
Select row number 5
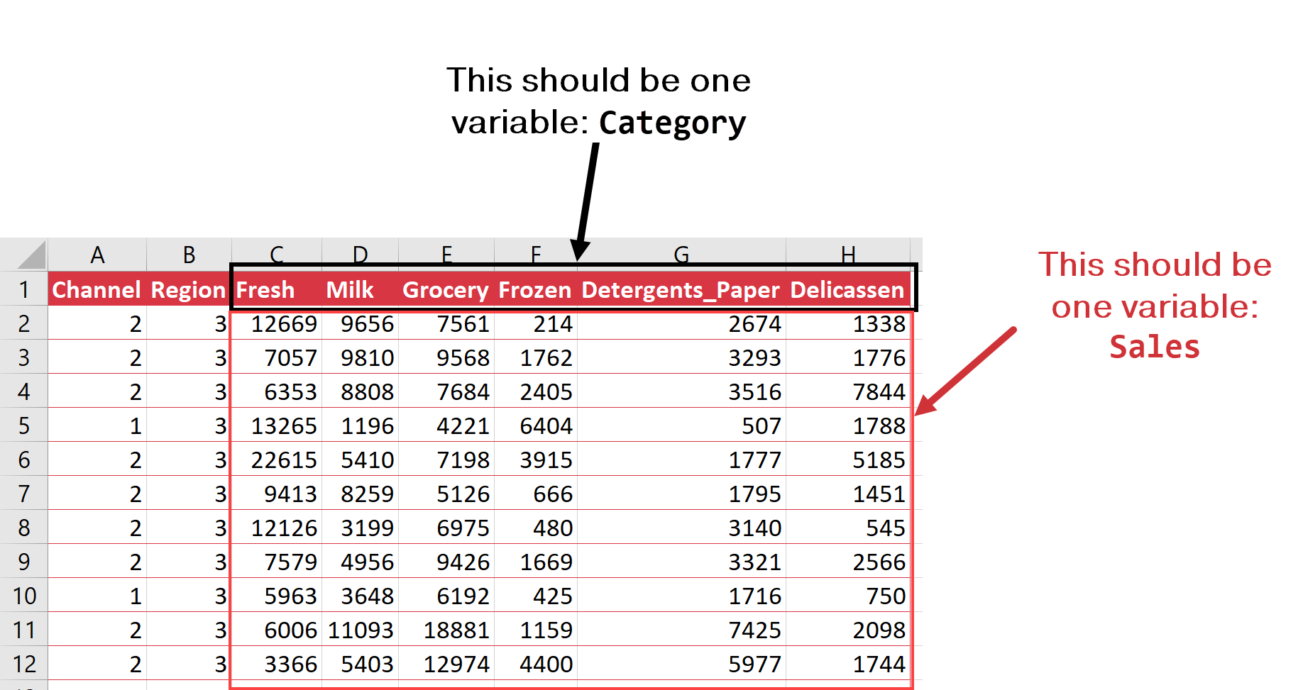pos(23,425)
